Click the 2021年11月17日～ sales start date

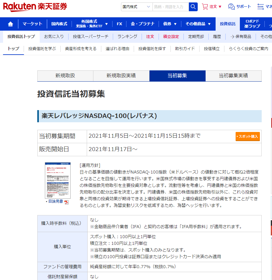(x=113, y=149)
